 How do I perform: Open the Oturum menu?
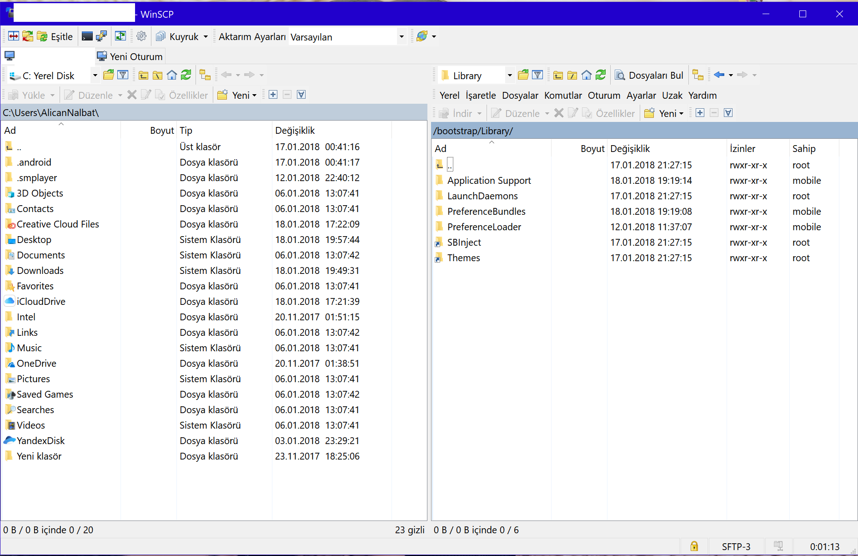[x=604, y=95]
